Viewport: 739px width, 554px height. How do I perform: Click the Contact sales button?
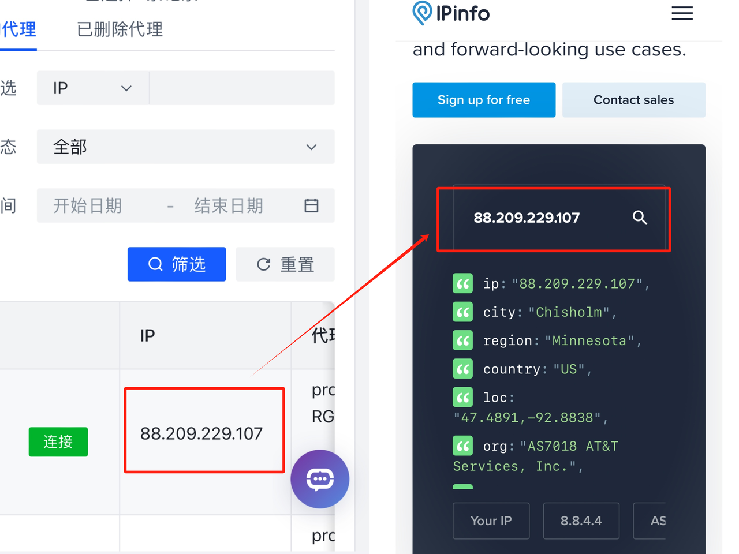click(x=634, y=100)
